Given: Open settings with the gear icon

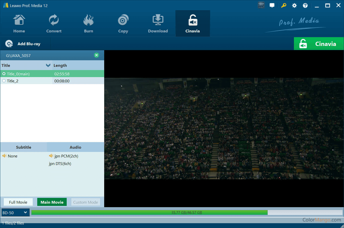Looking at the screenshot, I should coord(294,6).
